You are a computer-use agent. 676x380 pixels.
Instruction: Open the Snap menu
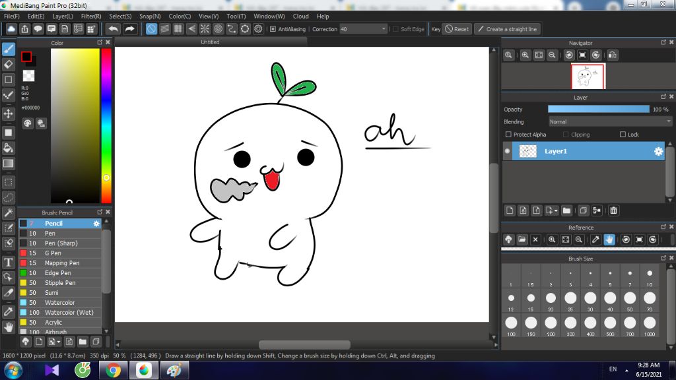150,16
